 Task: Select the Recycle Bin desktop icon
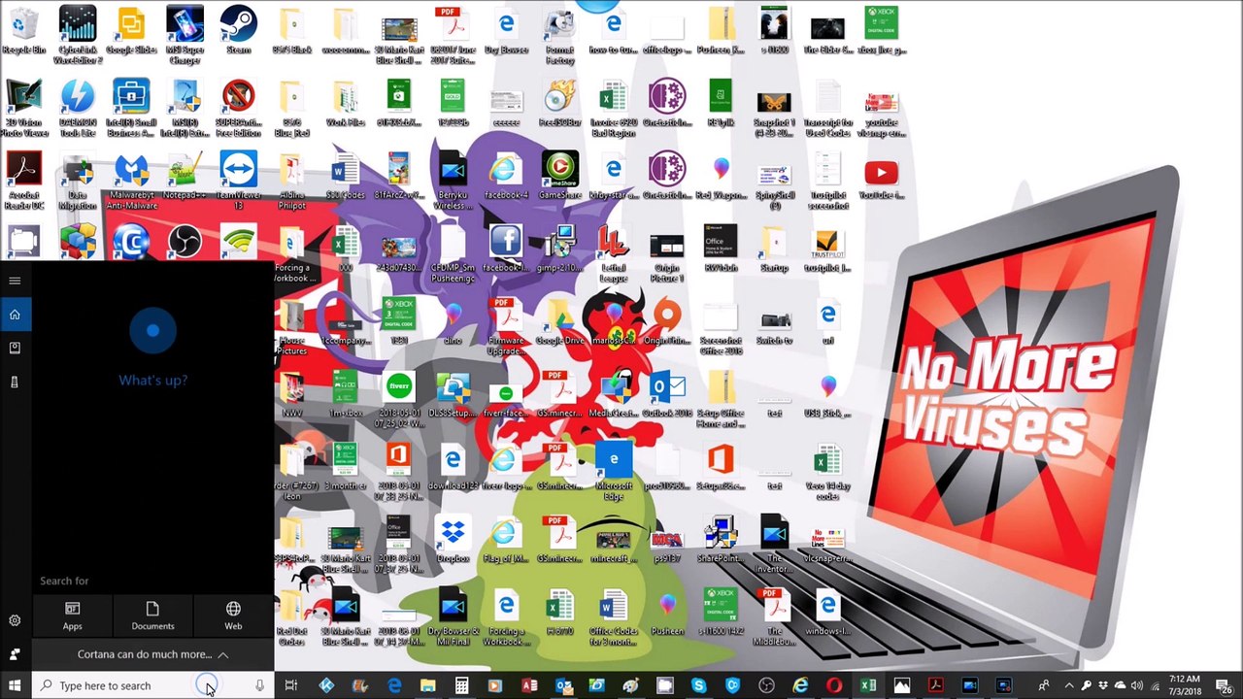click(x=23, y=31)
